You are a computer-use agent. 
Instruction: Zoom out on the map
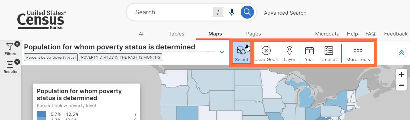tap(401, 86)
